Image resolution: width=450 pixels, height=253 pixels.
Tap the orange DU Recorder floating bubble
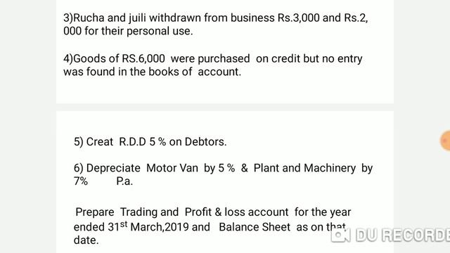[446, 141]
